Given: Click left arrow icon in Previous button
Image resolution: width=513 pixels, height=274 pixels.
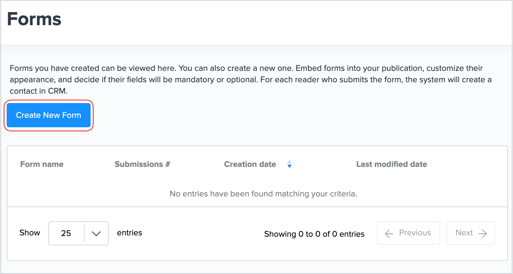Looking at the screenshot, I should 389,233.
